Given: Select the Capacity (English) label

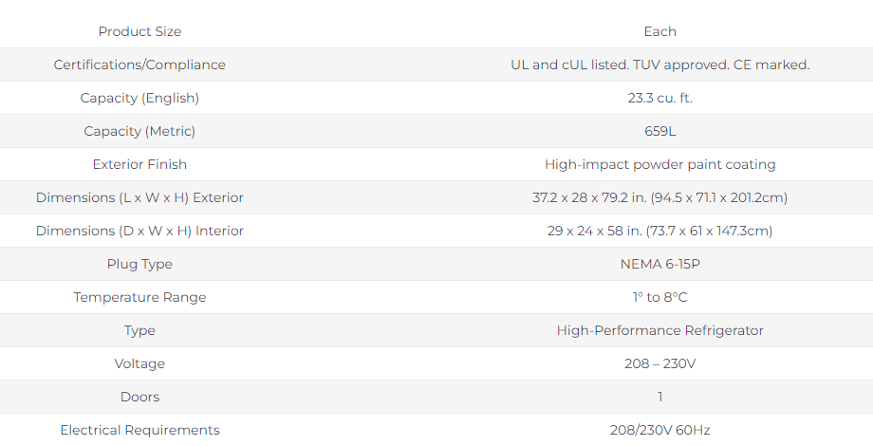Looking at the screenshot, I should click(139, 98).
